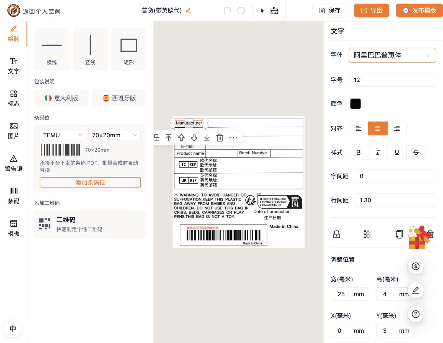Click the X position input field
Viewport: 443px width, 343px height.
pos(350,331)
